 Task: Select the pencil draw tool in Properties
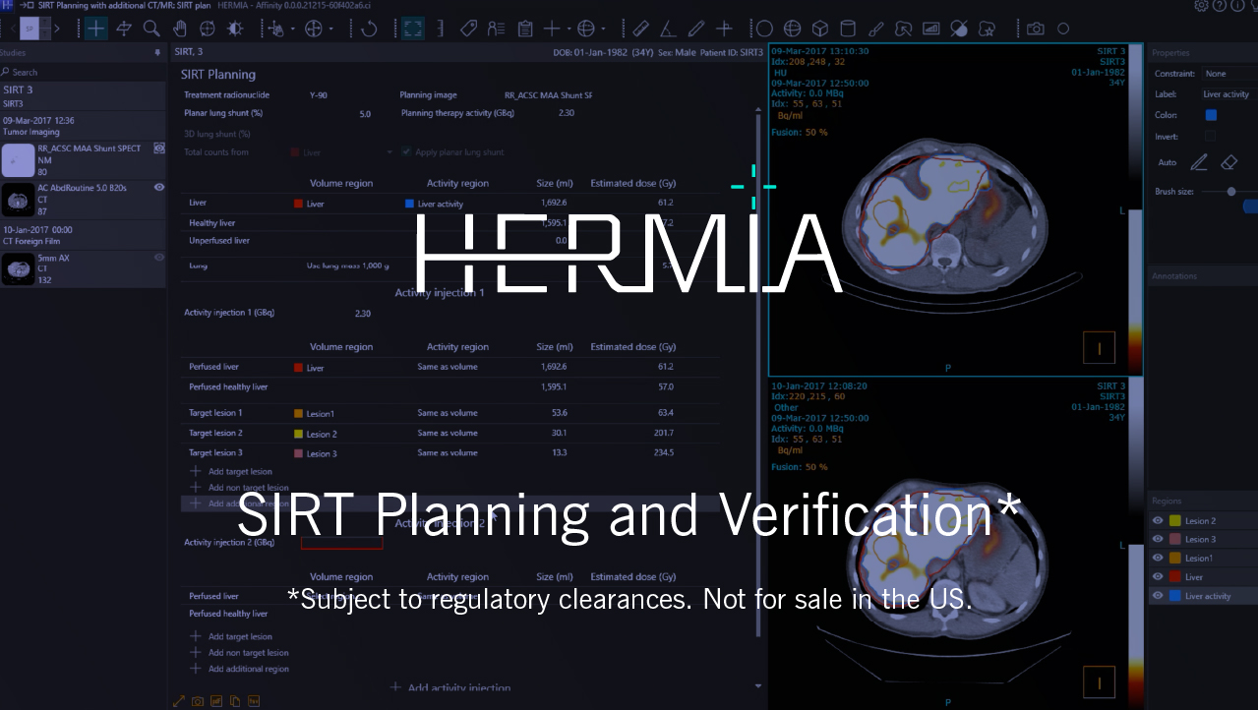point(1199,162)
